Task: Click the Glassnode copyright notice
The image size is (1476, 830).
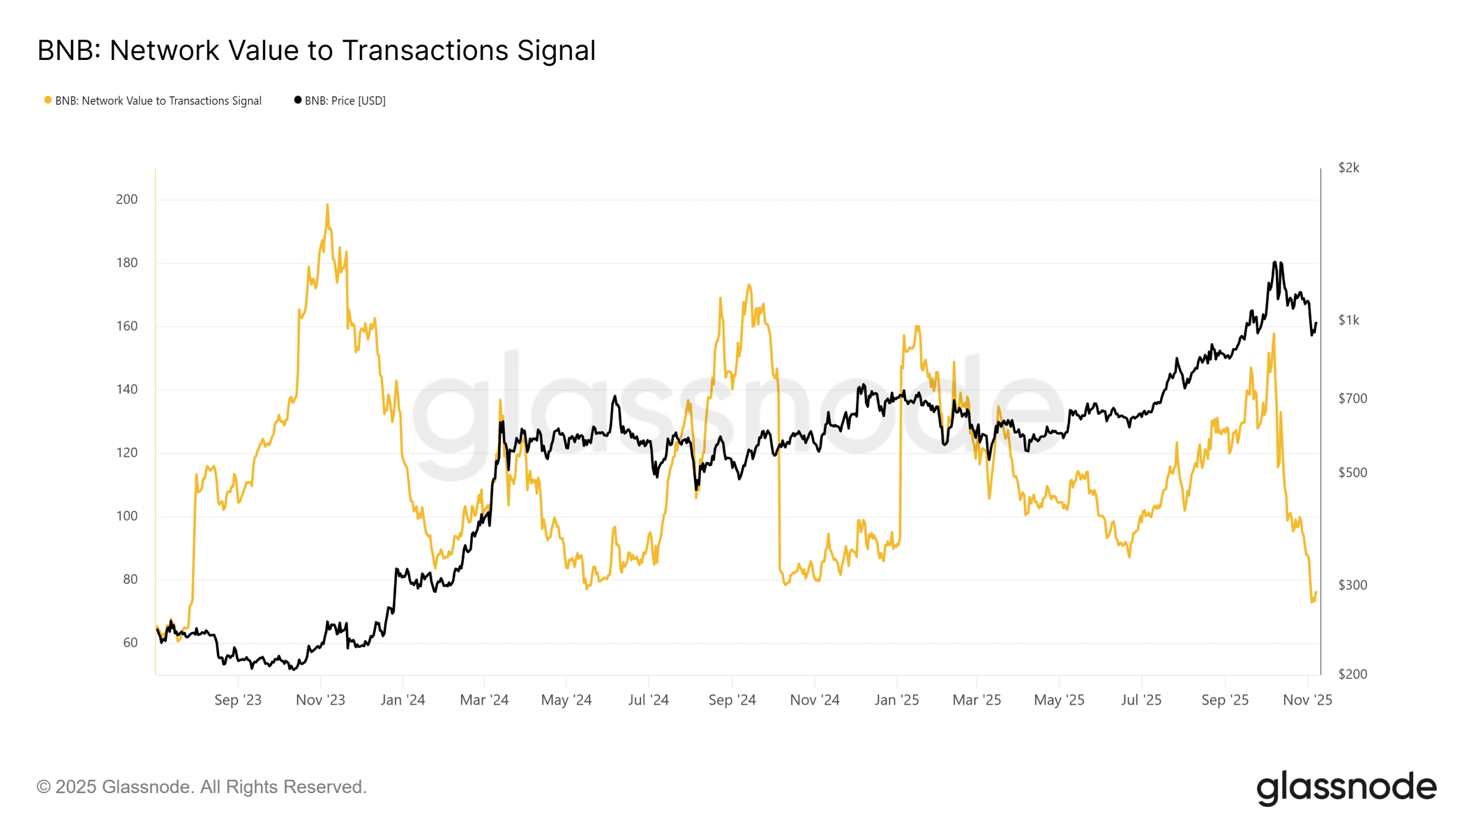Action: 202,787
